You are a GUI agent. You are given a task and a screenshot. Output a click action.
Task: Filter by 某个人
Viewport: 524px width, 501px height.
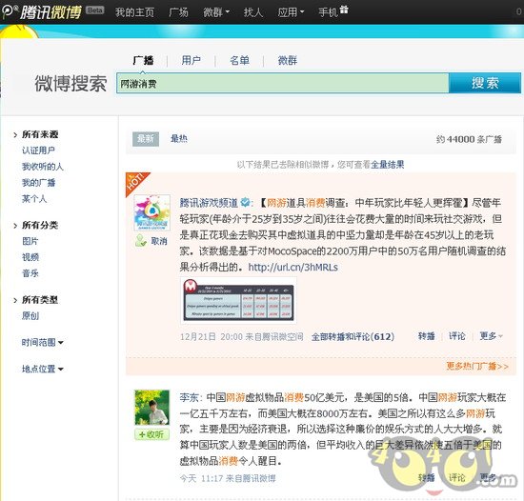pos(34,199)
